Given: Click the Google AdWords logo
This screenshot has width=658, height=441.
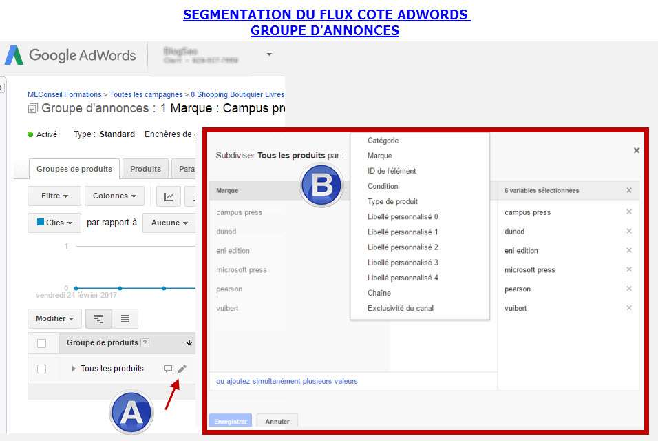Looking at the screenshot, I should tap(70, 55).
